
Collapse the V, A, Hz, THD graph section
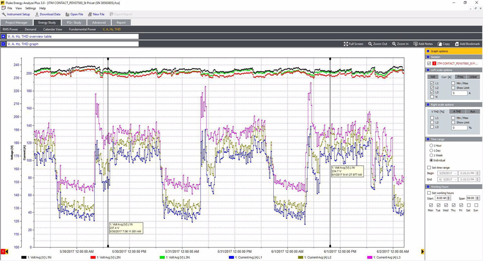3,44
